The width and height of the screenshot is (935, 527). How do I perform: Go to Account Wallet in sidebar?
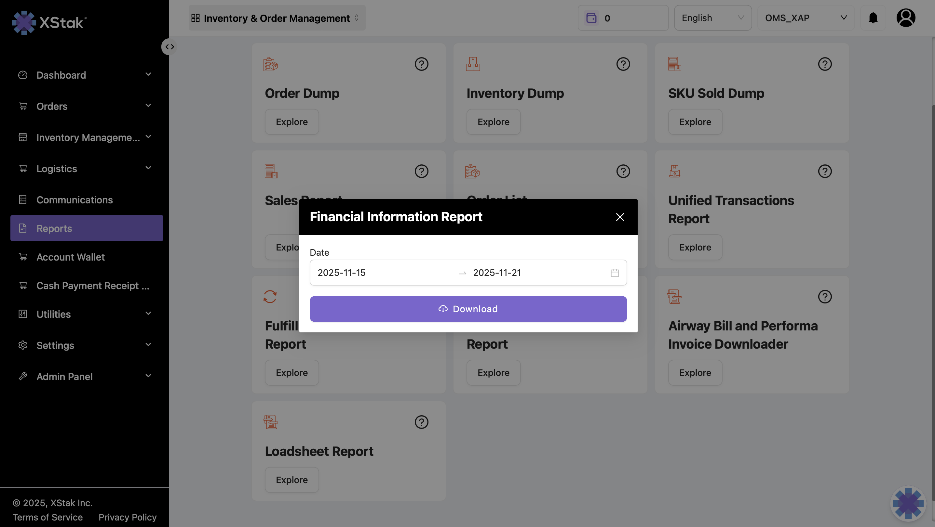click(x=70, y=257)
